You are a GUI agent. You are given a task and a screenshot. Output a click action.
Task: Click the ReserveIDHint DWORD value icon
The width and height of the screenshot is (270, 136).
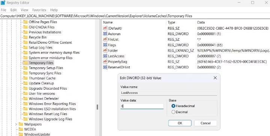[105, 67]
